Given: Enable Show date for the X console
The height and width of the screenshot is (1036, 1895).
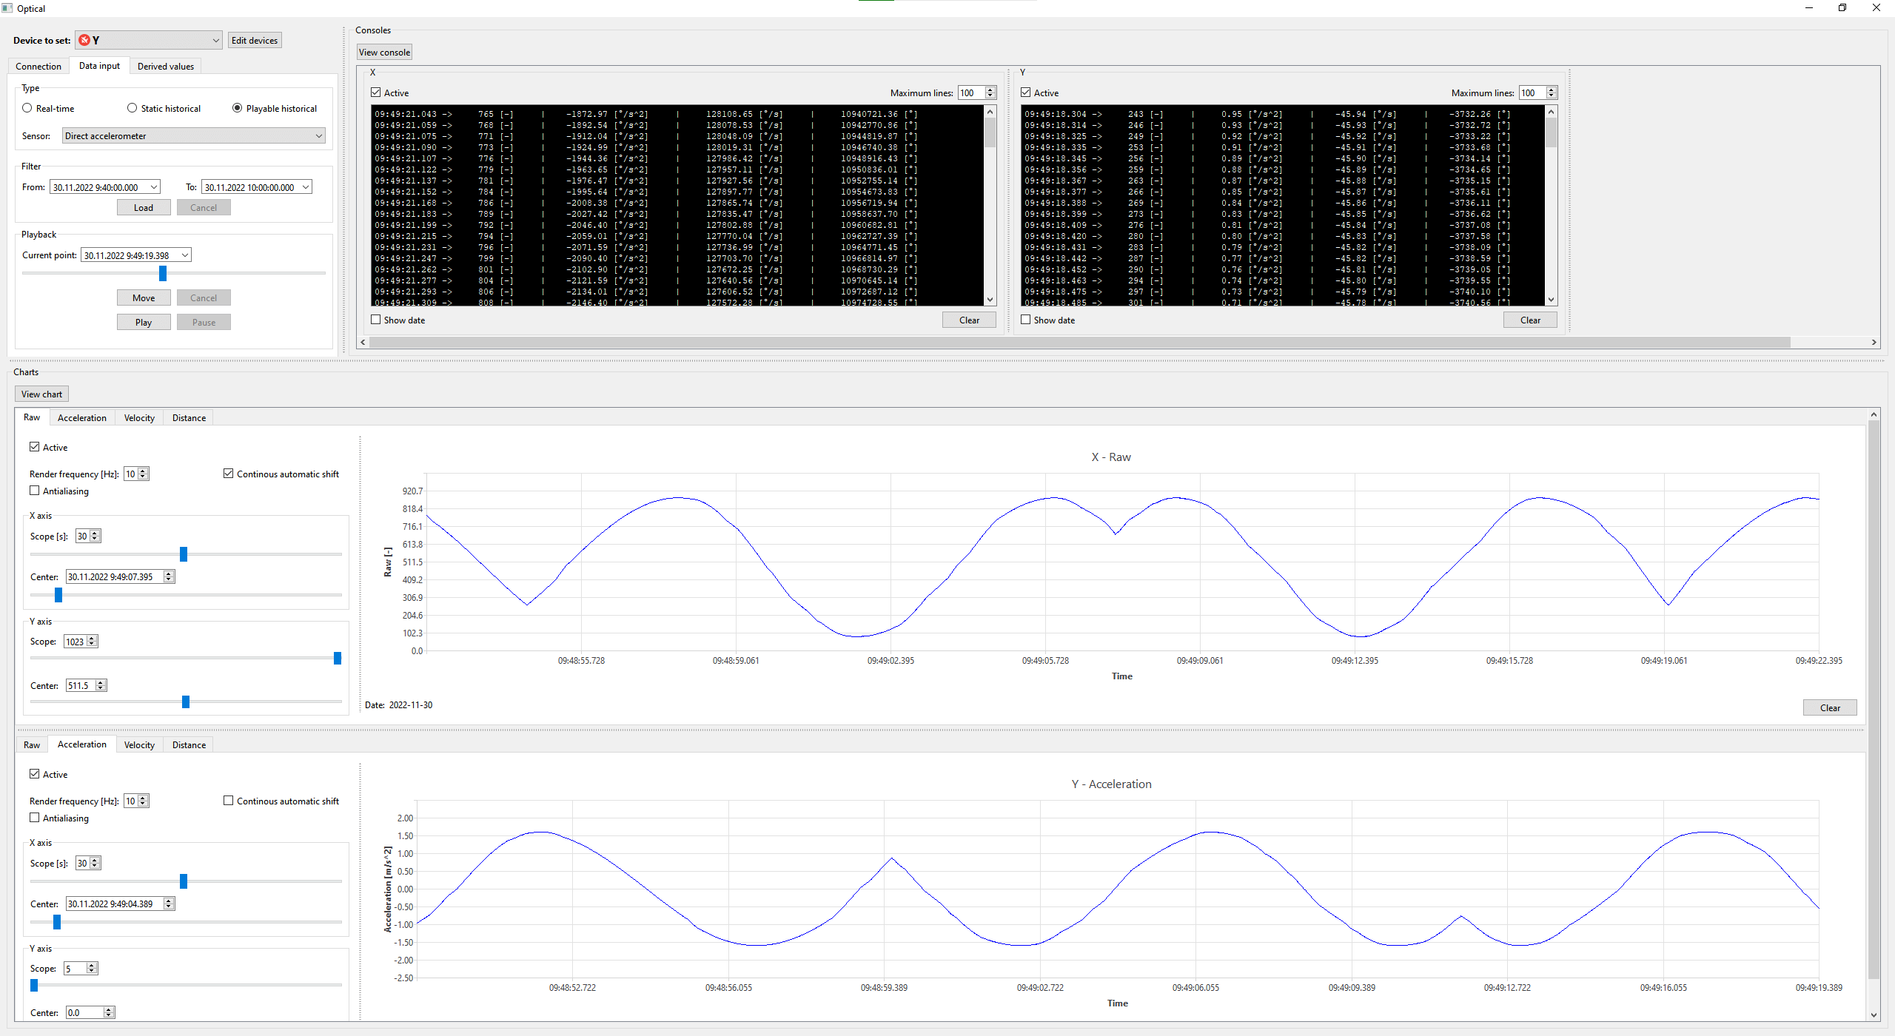Looking at the screenshot, I should coord(376,319).
